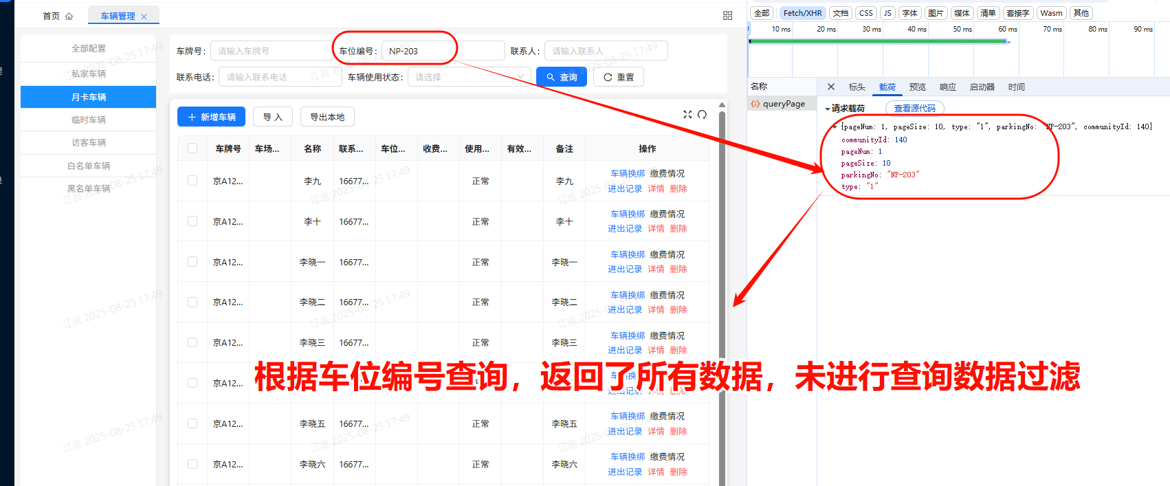The width and height of the screenshot is (1170, 486).
Task: Collapse the payload object tree arrow
Action: tap(835, 126)
